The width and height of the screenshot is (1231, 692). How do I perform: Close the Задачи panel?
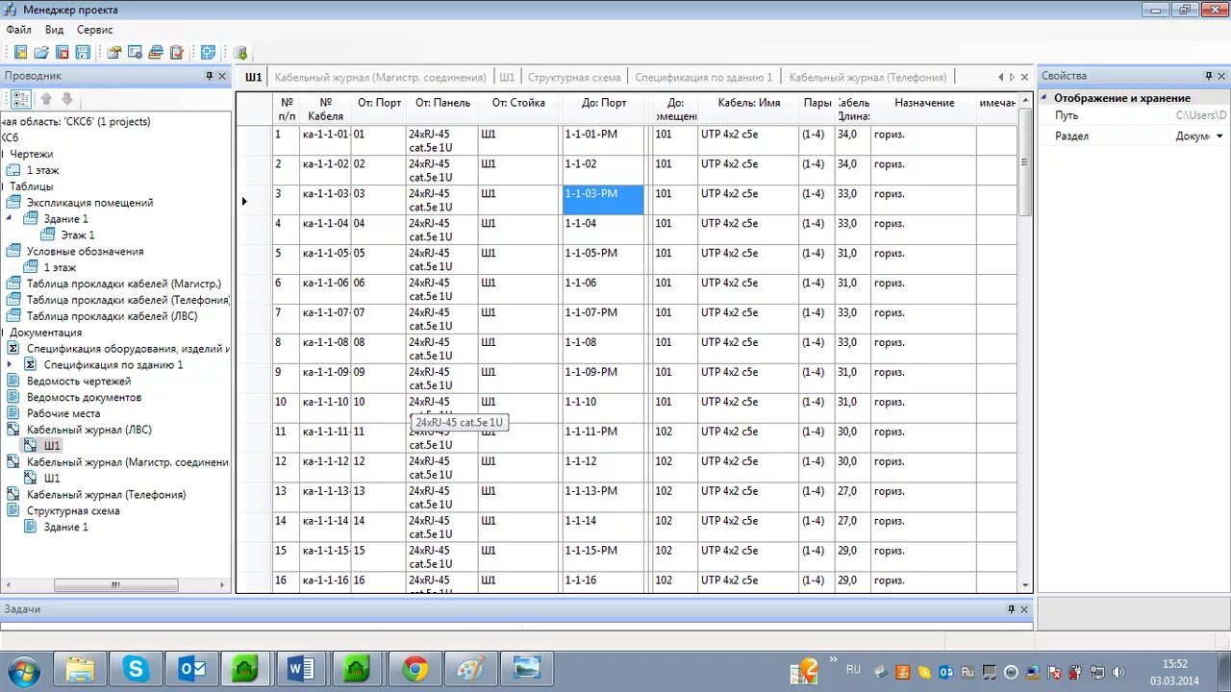click(x=1024, y=609)
